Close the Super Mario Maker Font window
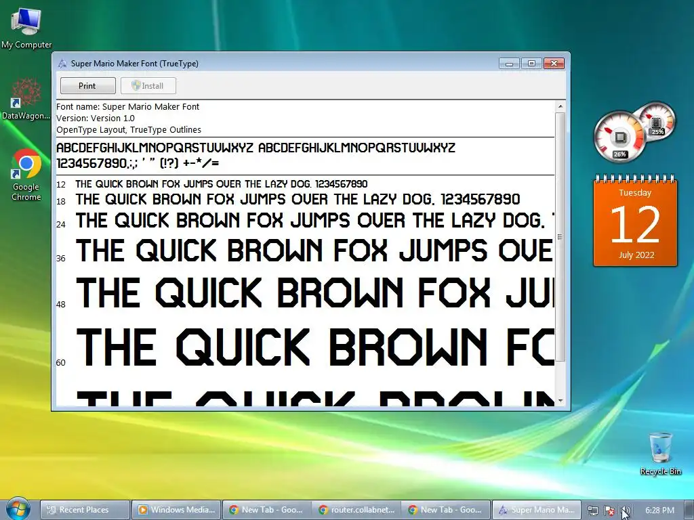The image size is (694, 520). pyautogui.click(x=554, y=64)
